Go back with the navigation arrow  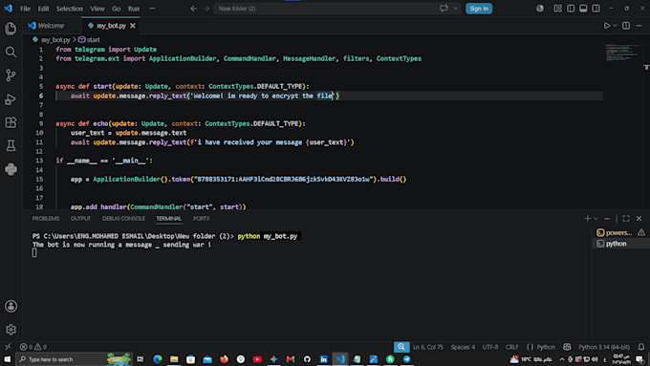(x=194, y=9)
